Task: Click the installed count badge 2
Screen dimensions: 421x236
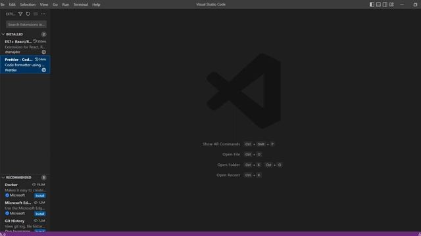Action: pos(44,34)
